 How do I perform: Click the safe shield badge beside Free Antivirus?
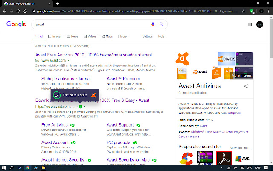point(72,125)
